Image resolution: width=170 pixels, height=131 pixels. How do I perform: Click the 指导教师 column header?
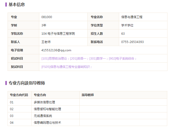pyautogui.click(x=123, y=95)
